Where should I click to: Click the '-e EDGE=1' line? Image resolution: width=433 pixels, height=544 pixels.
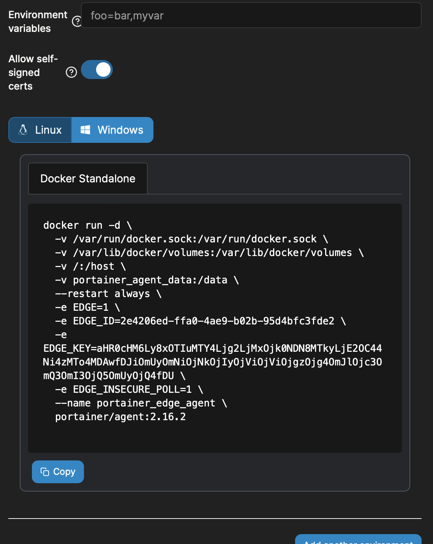coord(87,307)
